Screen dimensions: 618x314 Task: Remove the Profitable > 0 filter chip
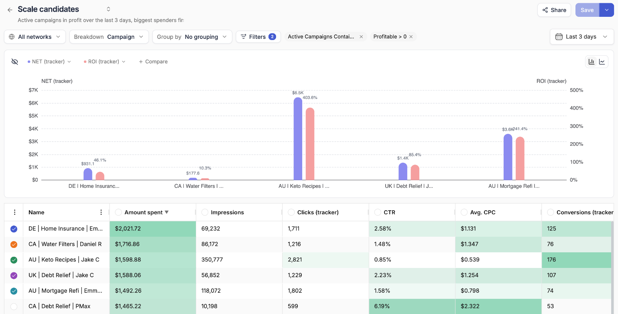[x=411, y=37]
